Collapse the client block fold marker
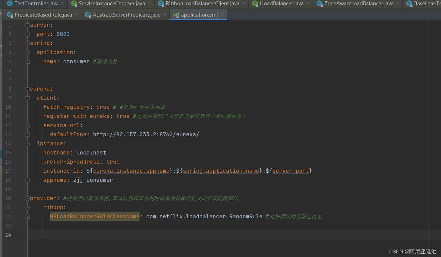The height and width of the screenshot is (257, 441). (x=28, y=98)
